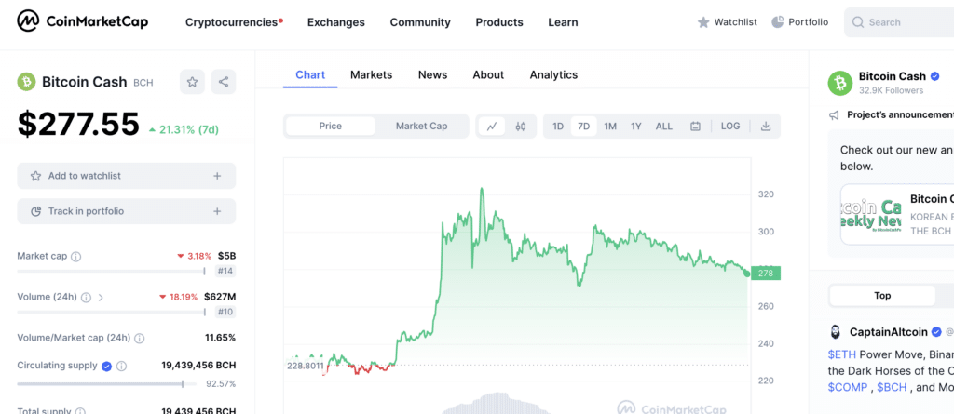Set chart range to 7D

coord(583,126)
